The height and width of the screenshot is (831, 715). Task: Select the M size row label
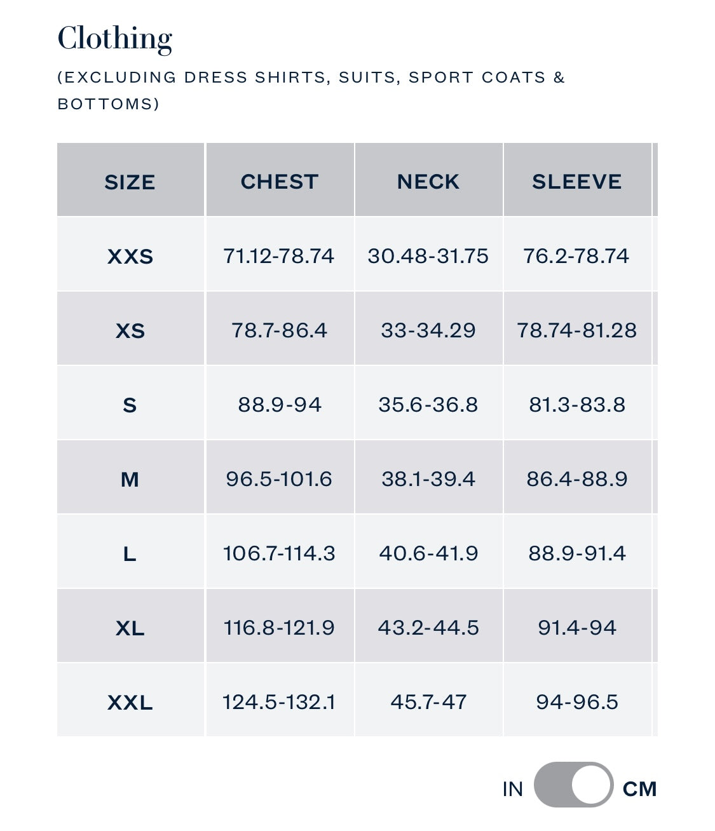[130, 479]
